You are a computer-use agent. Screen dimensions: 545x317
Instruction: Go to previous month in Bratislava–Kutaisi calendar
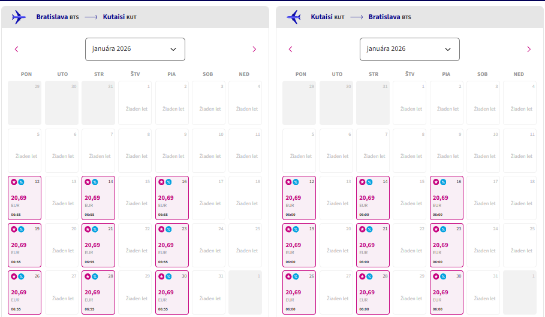click(17, 49)
